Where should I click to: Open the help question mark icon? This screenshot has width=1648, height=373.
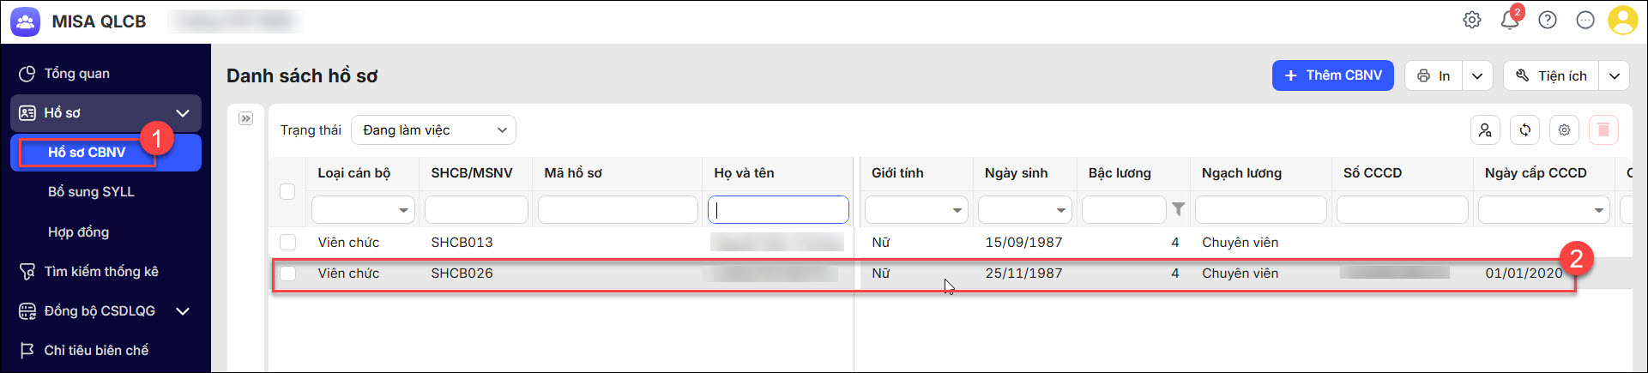(1548, 20)
